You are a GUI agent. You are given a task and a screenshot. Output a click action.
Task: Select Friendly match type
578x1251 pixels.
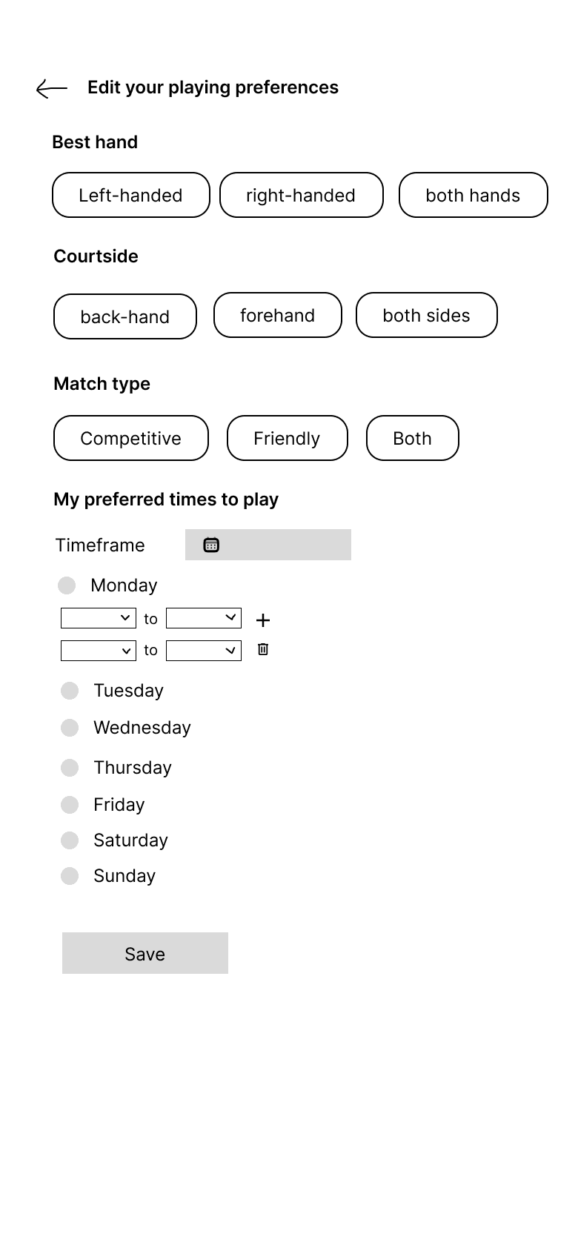tap(288, 438)
